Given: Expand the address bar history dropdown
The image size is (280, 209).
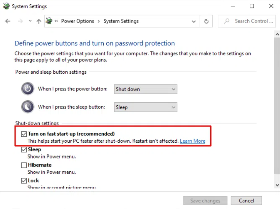Looking at the screenshot, I should pos(194,22).
